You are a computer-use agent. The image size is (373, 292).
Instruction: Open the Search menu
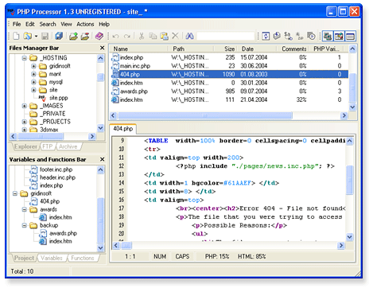click(48, 24)
